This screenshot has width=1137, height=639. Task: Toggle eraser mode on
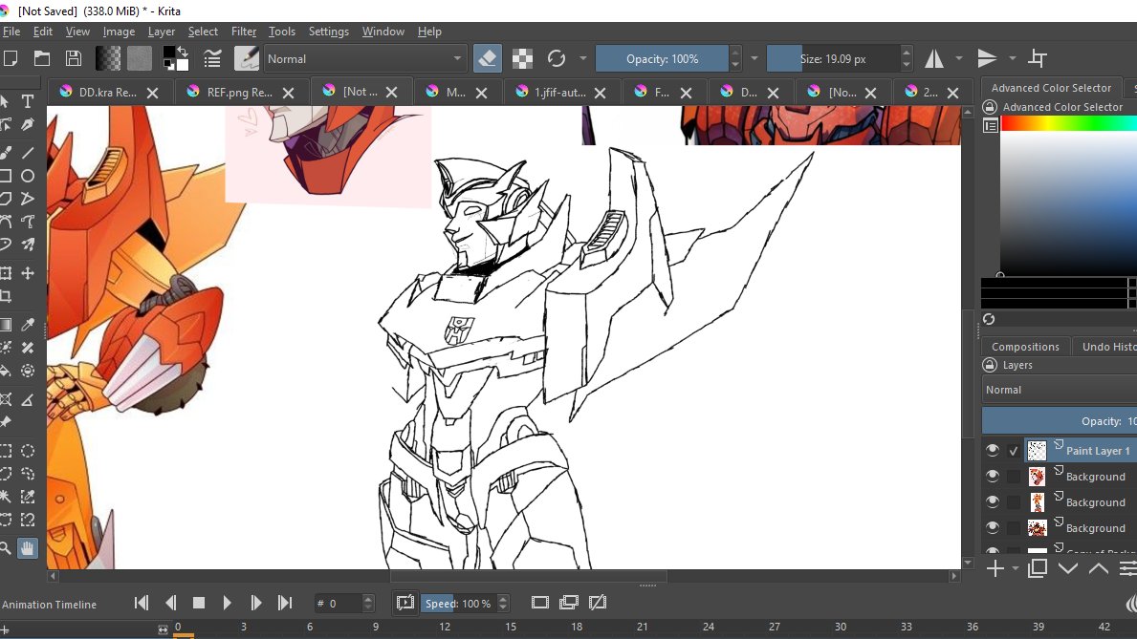(488, 58)
